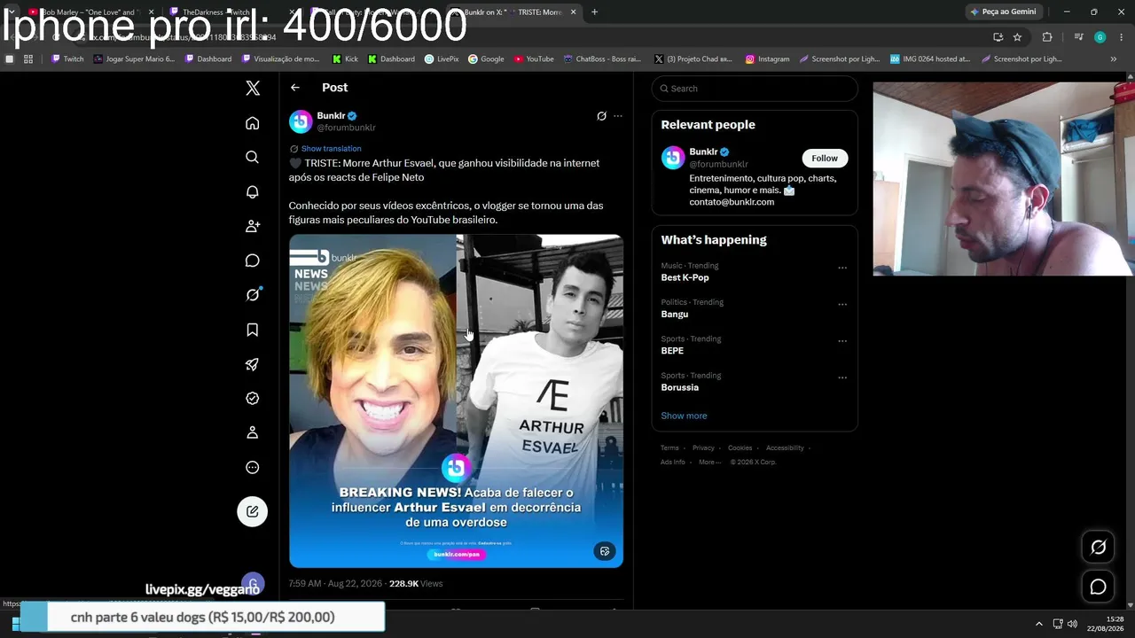Open the Privacy footer link
Screen dimensions: 1135x638
click(703, 448)
